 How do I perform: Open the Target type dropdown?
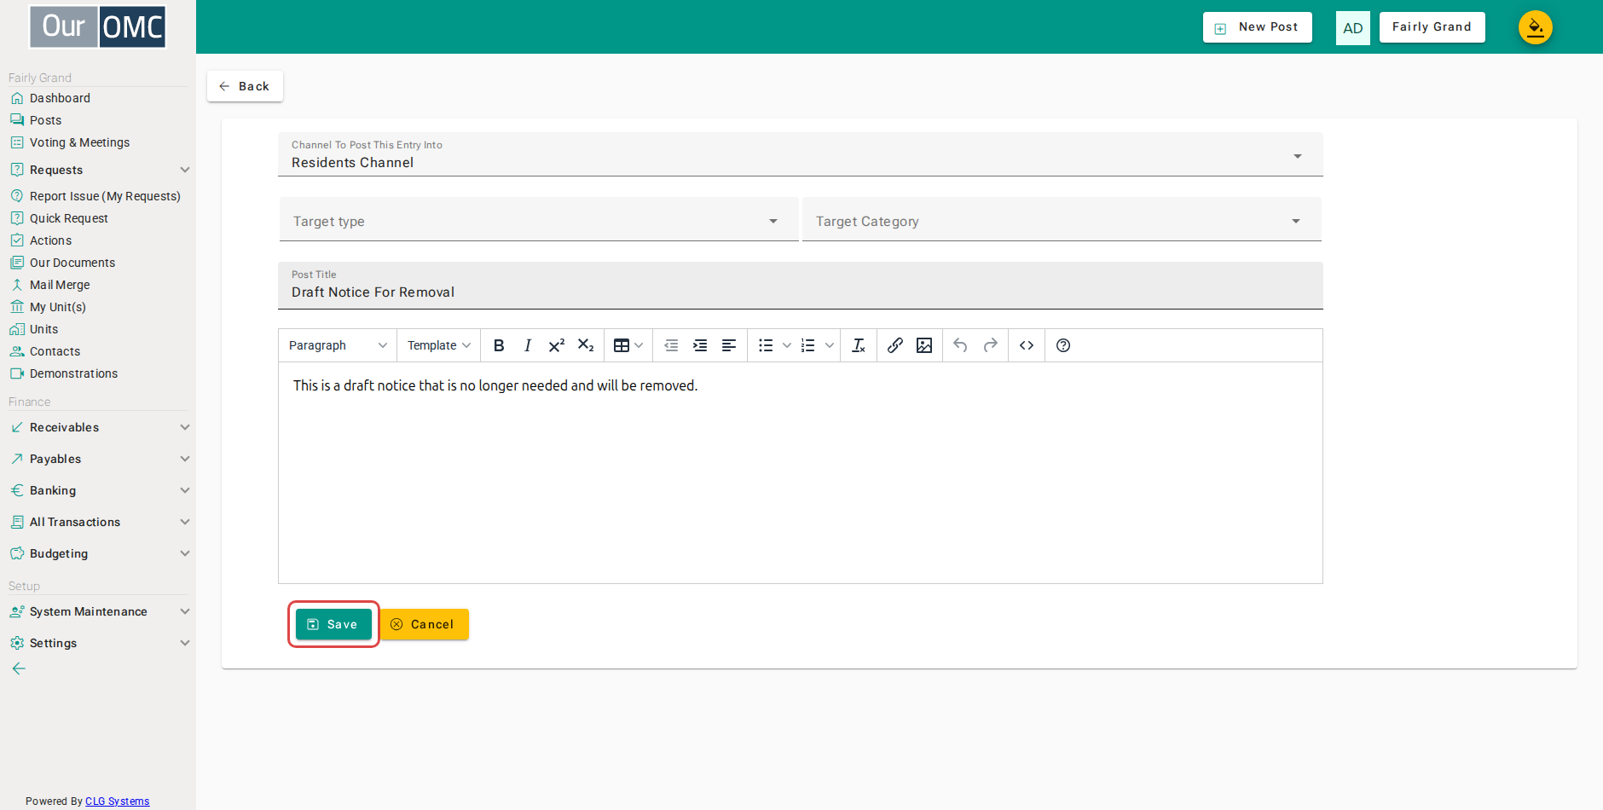539,219
